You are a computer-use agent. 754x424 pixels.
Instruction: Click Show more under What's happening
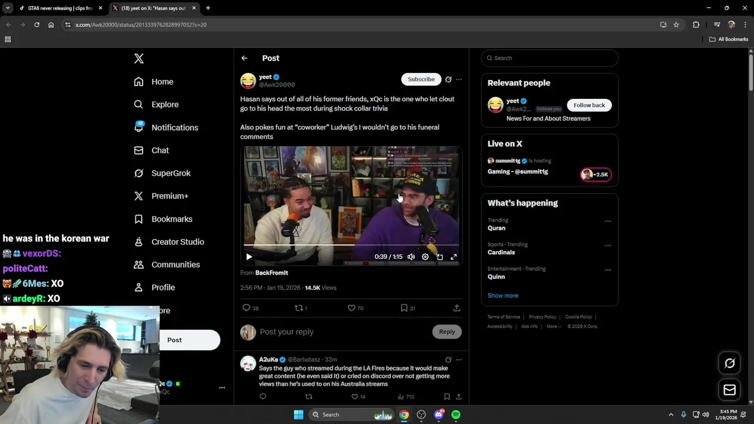(503, 296)
